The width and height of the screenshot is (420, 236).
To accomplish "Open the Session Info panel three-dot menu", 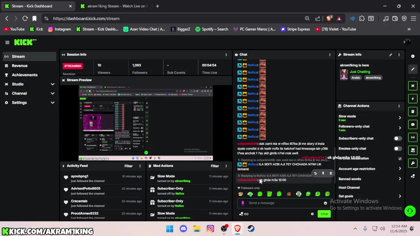I will point(226,55).
